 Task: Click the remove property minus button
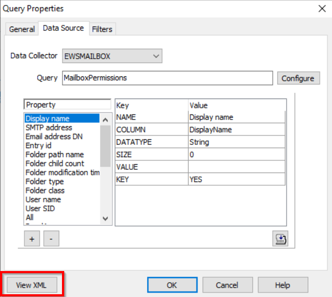click(x=51, y=239)
